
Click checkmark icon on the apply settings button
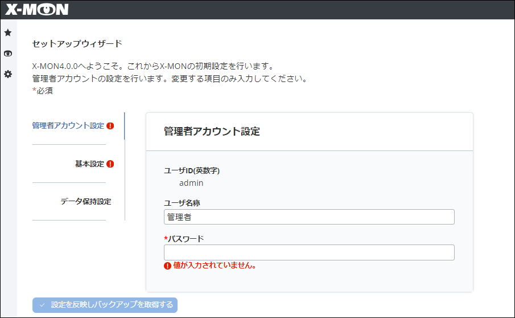coord(42,305)
